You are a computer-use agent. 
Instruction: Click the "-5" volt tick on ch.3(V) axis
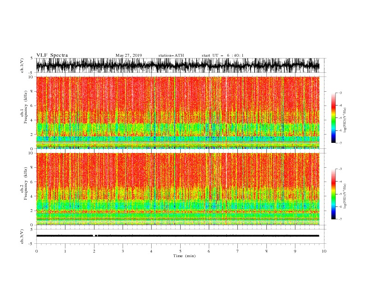31,244
